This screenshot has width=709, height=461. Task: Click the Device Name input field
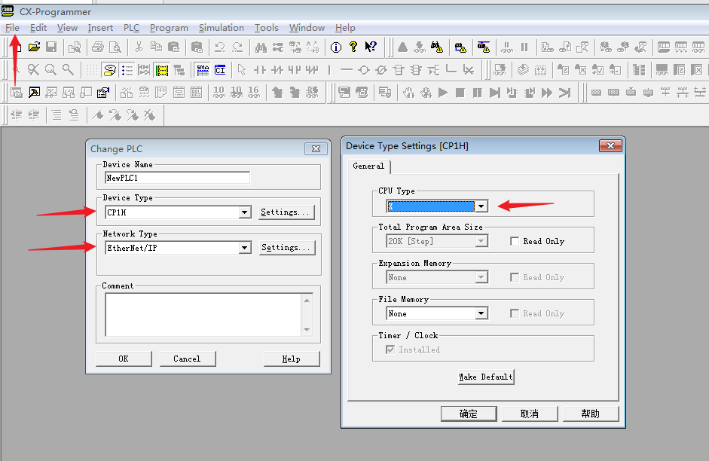pos(178,178)
